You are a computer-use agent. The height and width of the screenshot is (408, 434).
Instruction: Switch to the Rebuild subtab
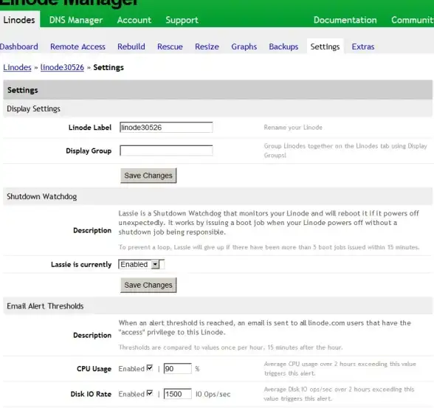click(131, 46)
